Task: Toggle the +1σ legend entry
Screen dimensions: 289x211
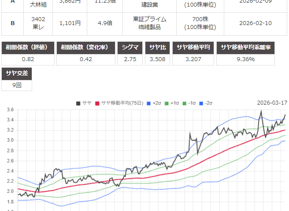Action: pos(167,103)
